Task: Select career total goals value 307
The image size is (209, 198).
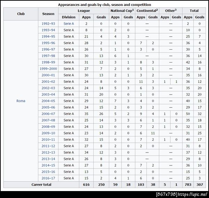Action: 200,184
